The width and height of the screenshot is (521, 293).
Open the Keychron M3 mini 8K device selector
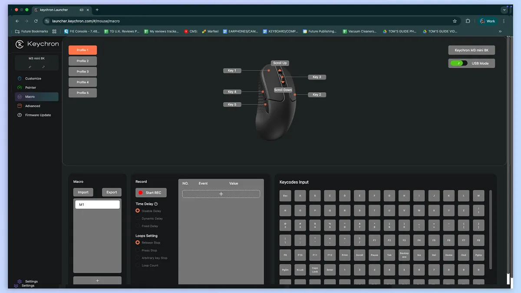[x=471, y=50]
